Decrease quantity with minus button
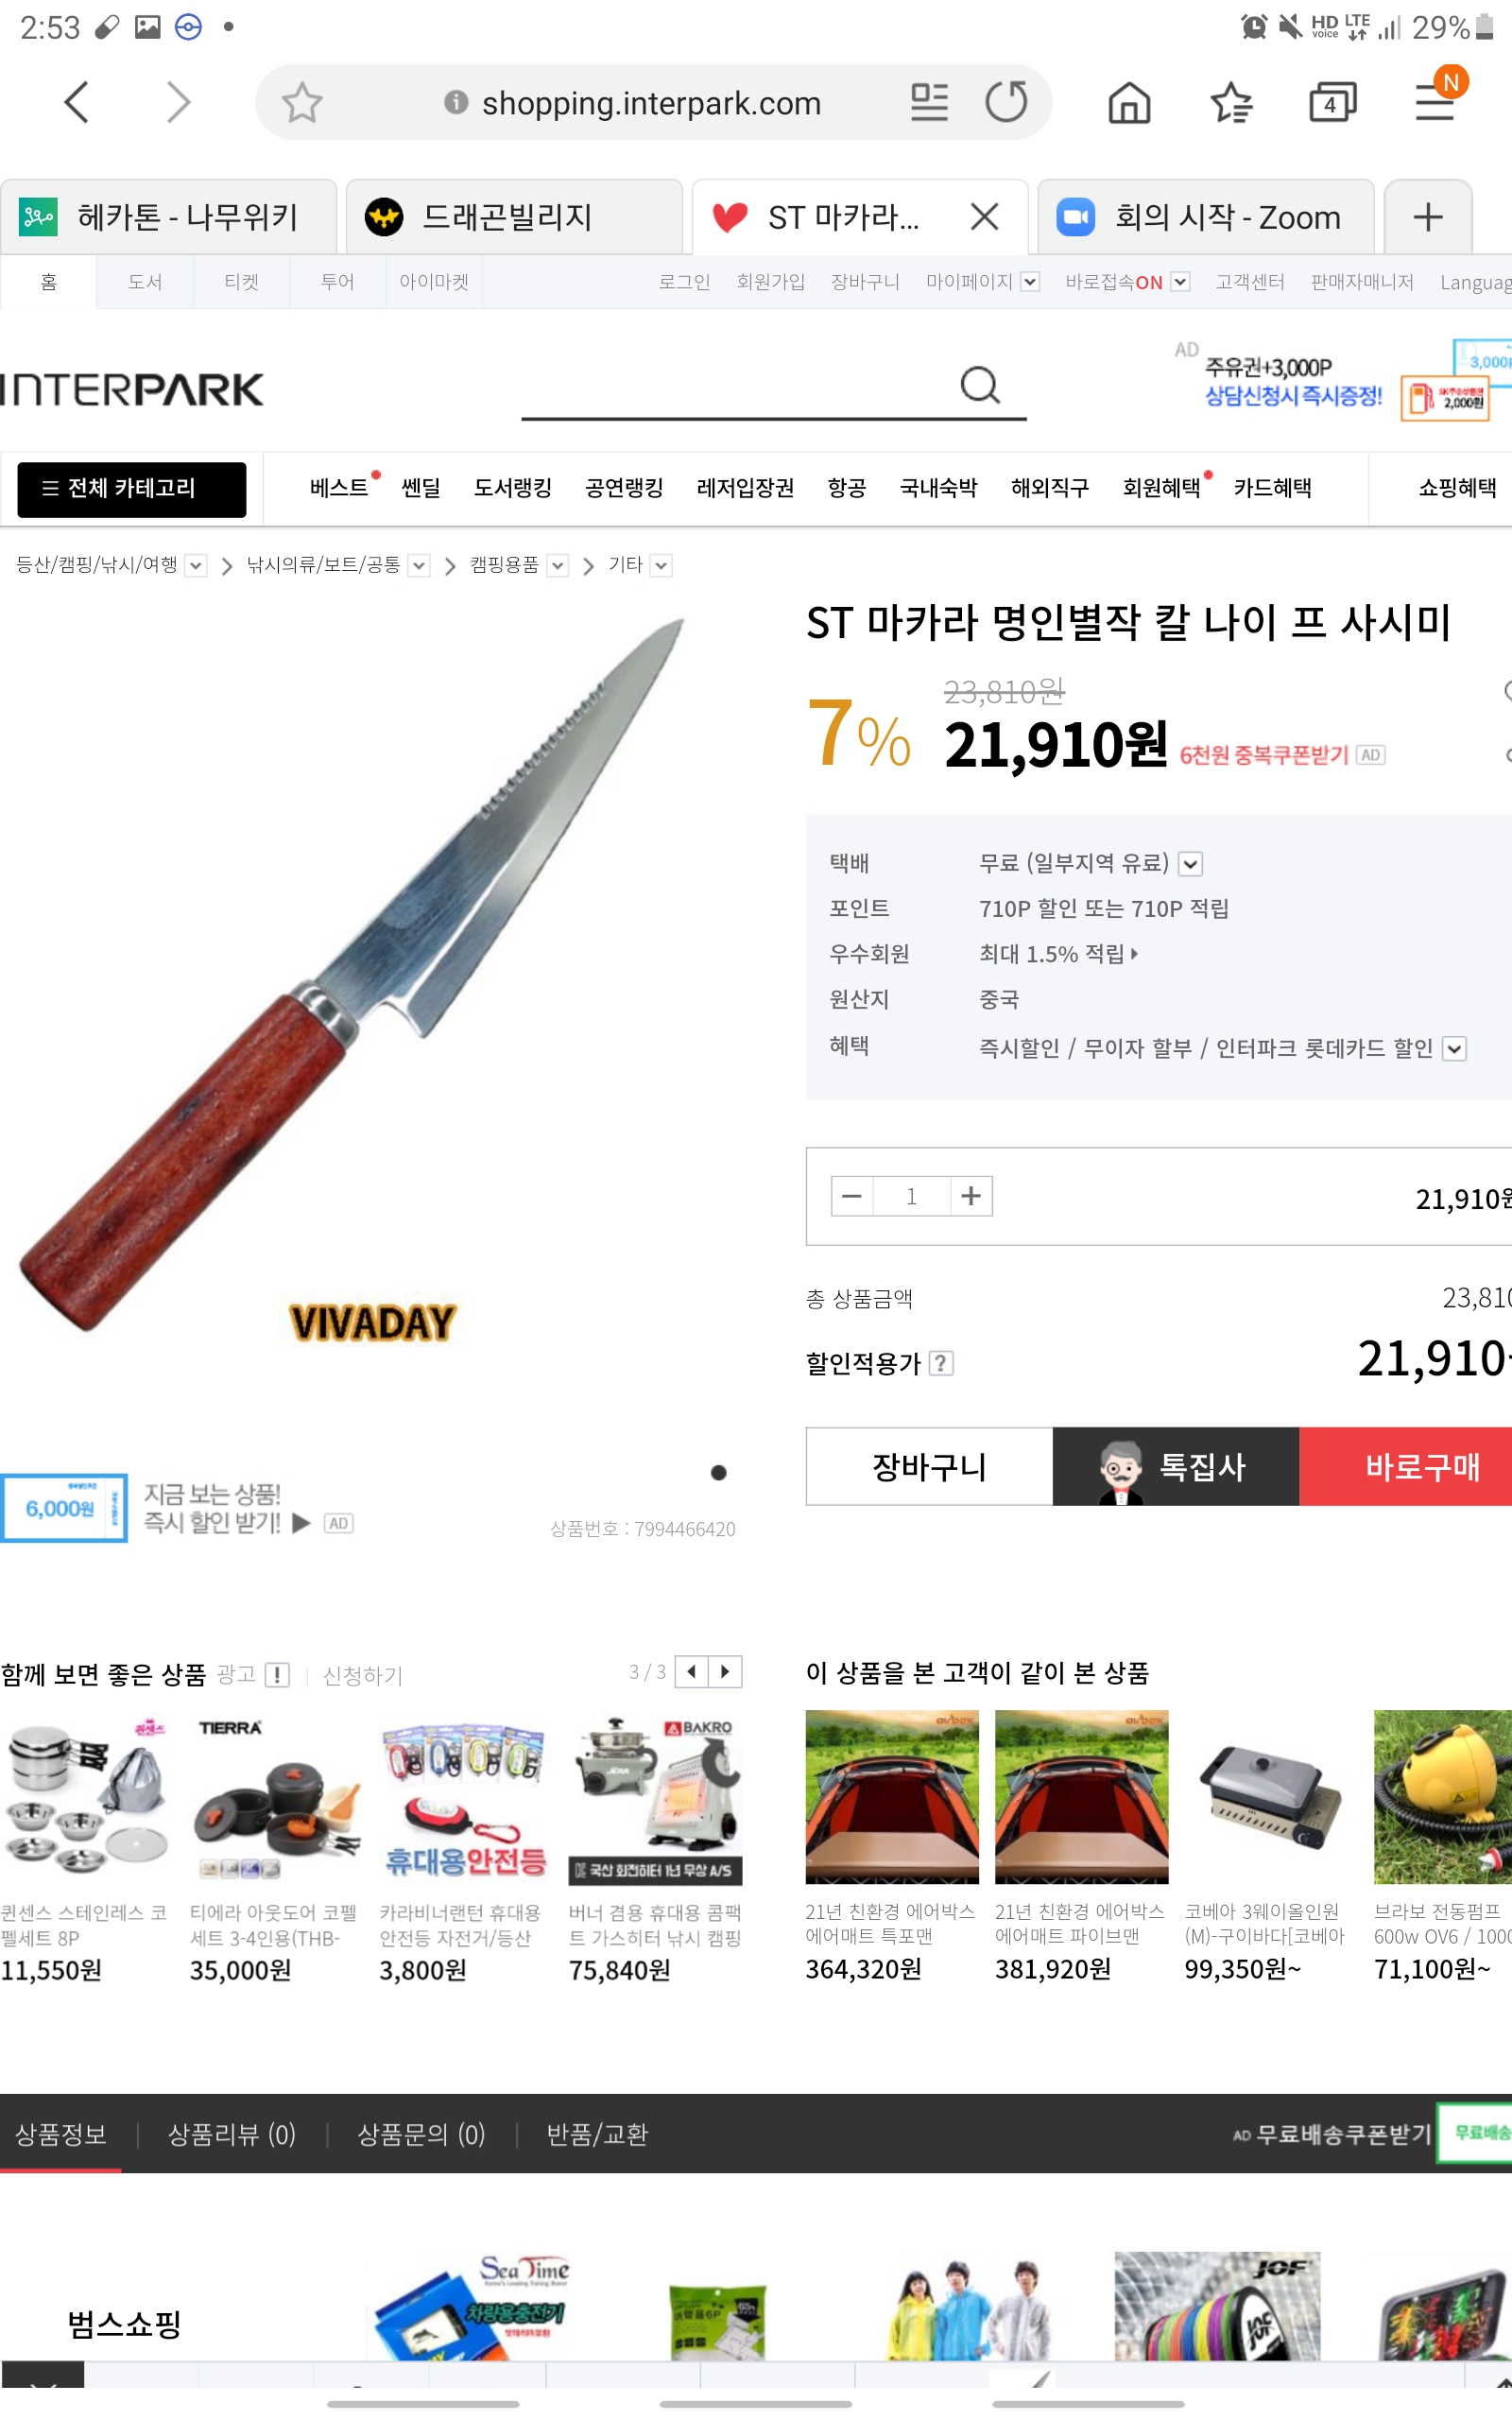Viewport: 1512px width, 2420px height. [x=852, y=1196]
